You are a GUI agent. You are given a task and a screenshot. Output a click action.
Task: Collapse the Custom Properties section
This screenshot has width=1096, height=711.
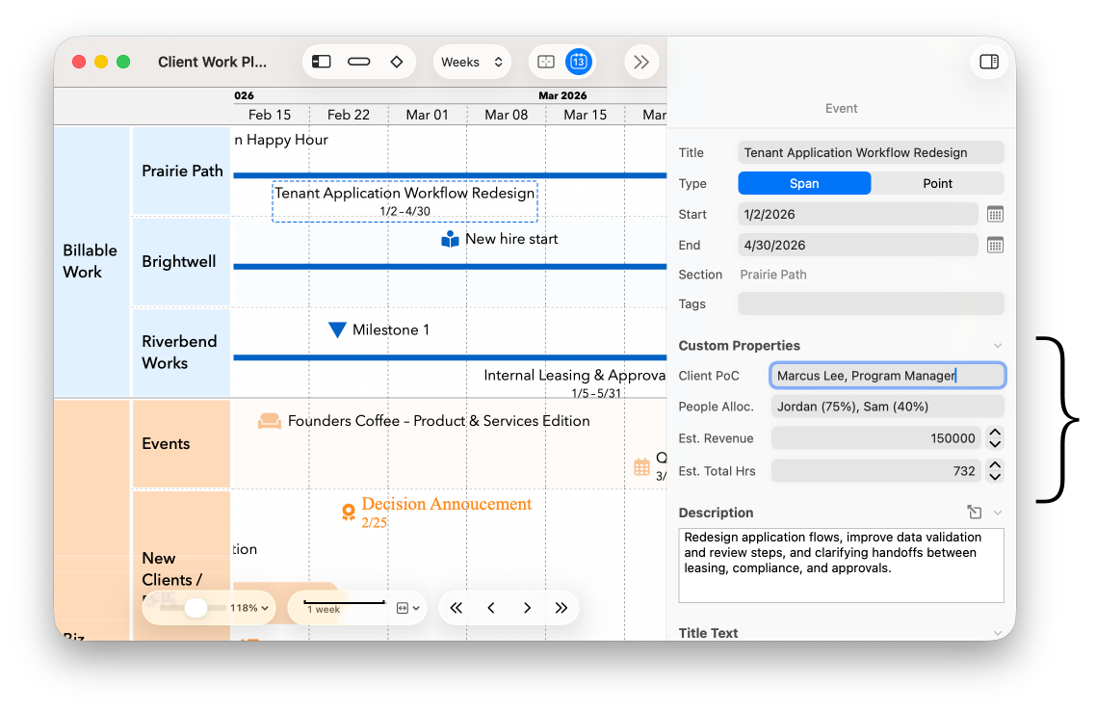coord(998,345)
